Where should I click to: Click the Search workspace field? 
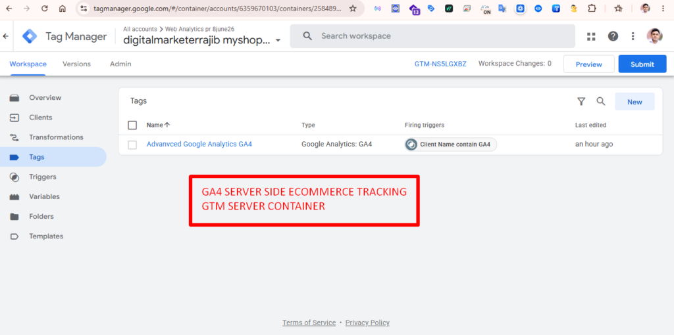pos(432,36)
